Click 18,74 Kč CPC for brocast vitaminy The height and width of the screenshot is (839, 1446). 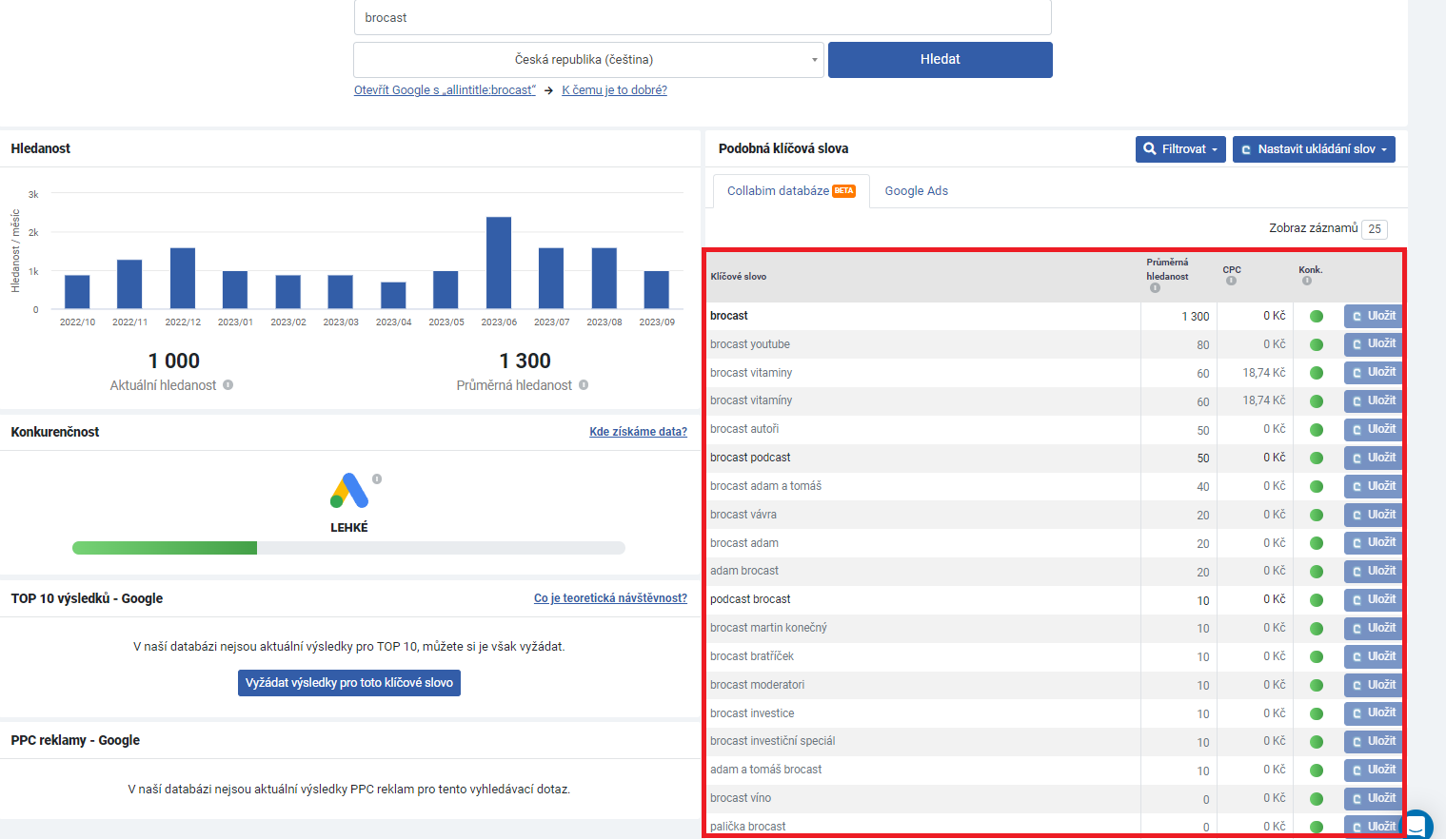point(1264,373)
